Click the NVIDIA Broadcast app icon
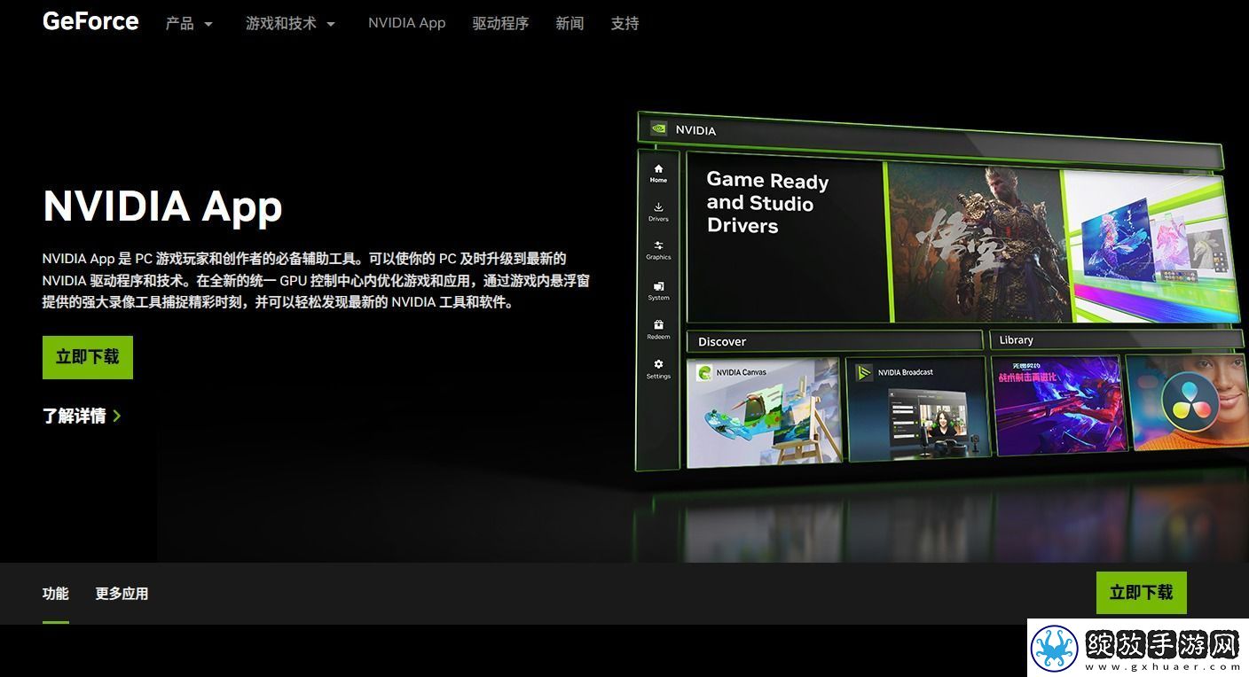1249x677 pixels. (865, 373)
